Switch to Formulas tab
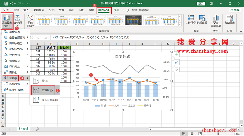This screenshot has height=136, width=244. point(51,10)
